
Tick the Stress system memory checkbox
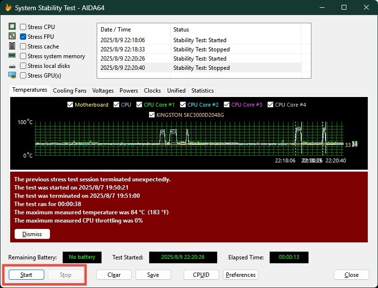[23, 56]
